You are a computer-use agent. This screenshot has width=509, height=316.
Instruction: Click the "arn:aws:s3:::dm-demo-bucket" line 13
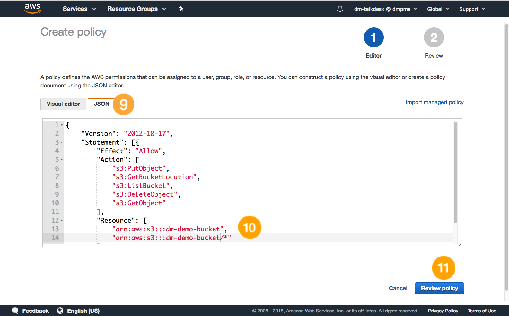[x=168, y=229]
